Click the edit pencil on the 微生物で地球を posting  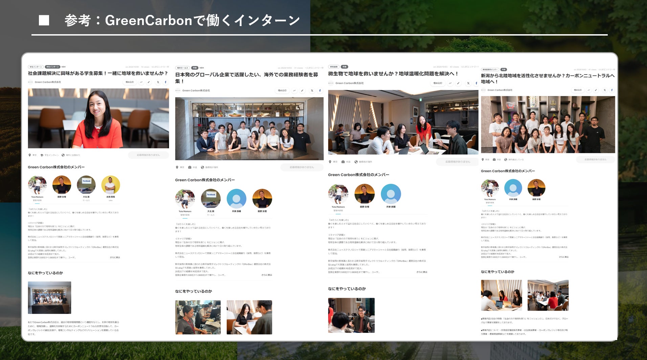point(458,83)
